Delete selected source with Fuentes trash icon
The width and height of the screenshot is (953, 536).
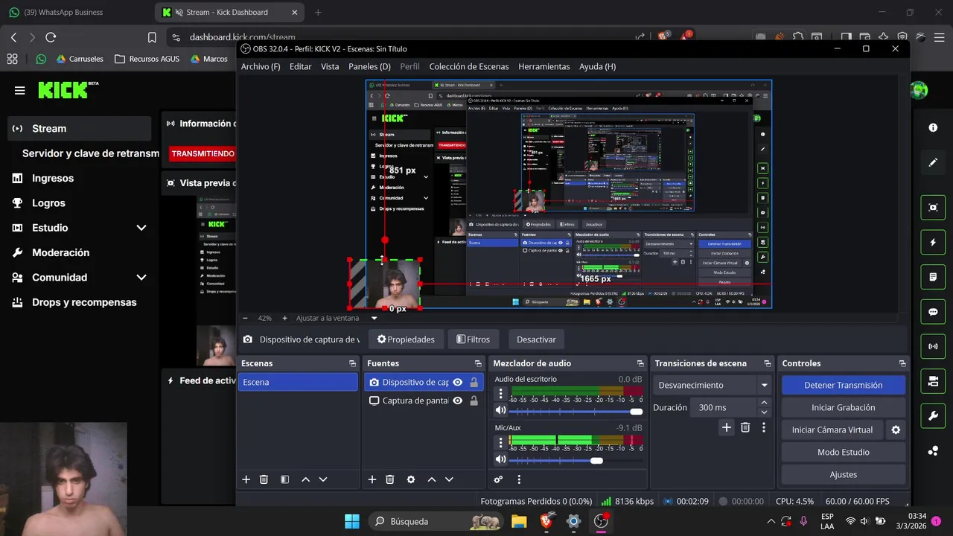point(389,479)
